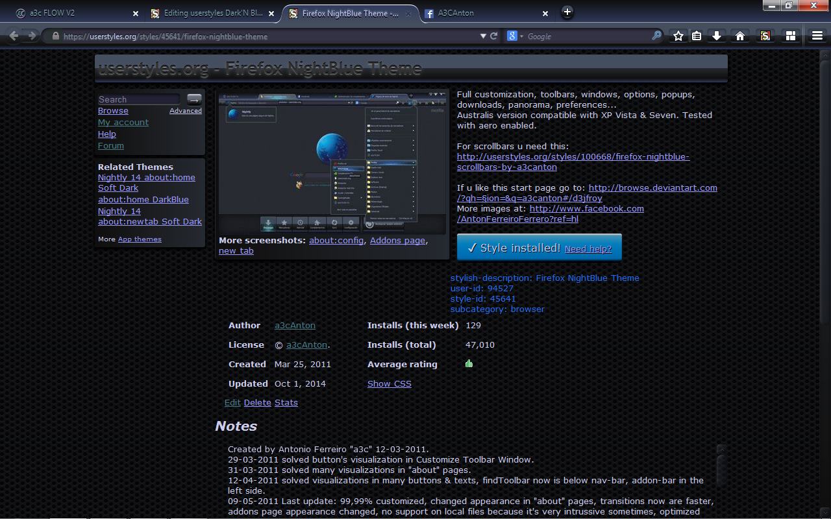Open the Help sidebar link

coord(107,134)
